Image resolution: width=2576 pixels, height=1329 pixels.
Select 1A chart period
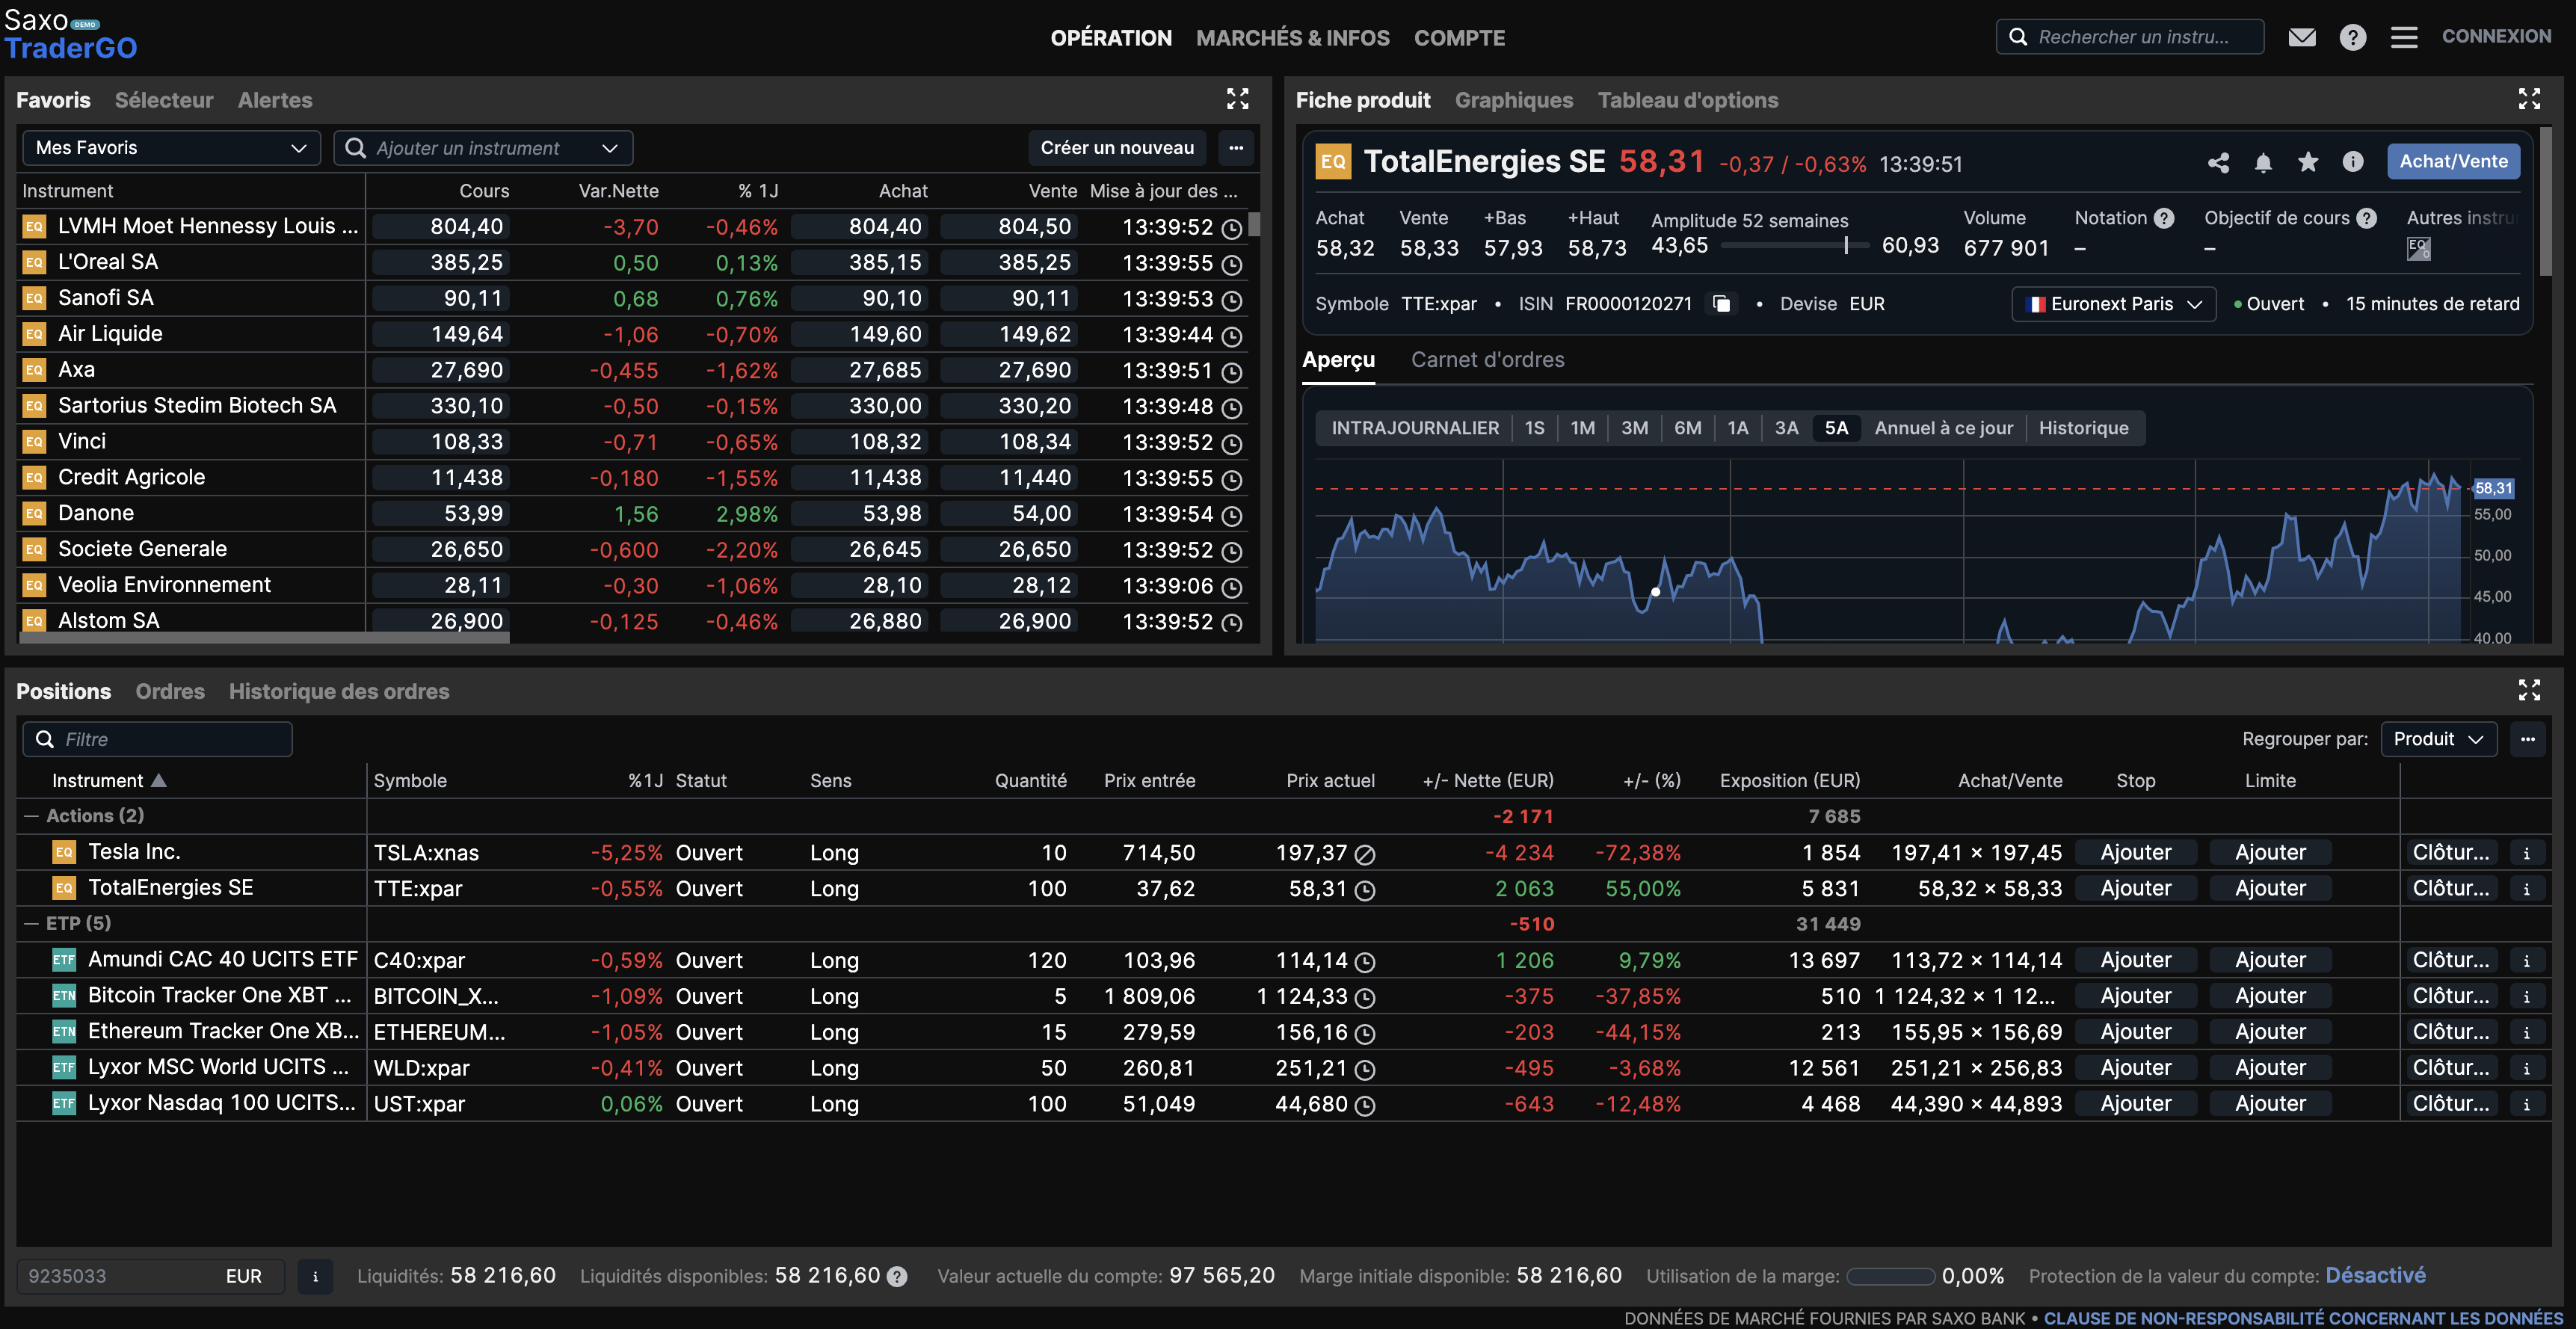click(1737, 428)
